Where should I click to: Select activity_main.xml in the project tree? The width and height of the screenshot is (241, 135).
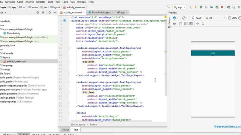pyautogui.click(x=16, y=61)
